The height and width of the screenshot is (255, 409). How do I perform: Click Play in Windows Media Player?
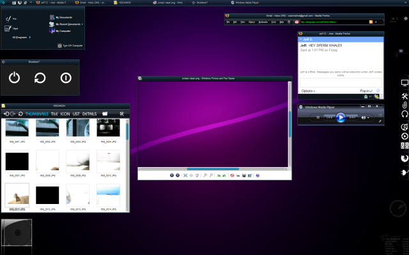pos(340,117)
